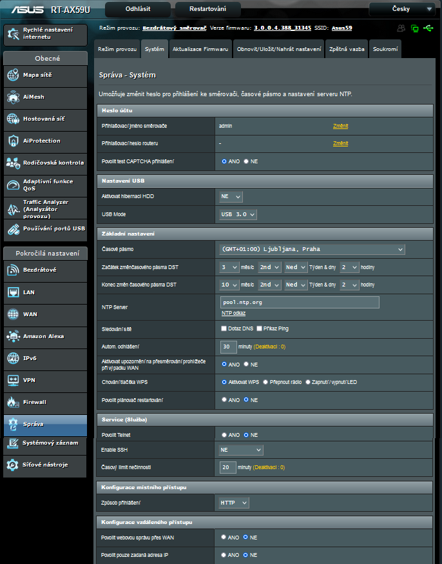Enable the Dotaz DNS checkbox

pyautogui.click(x=224, y=328)
